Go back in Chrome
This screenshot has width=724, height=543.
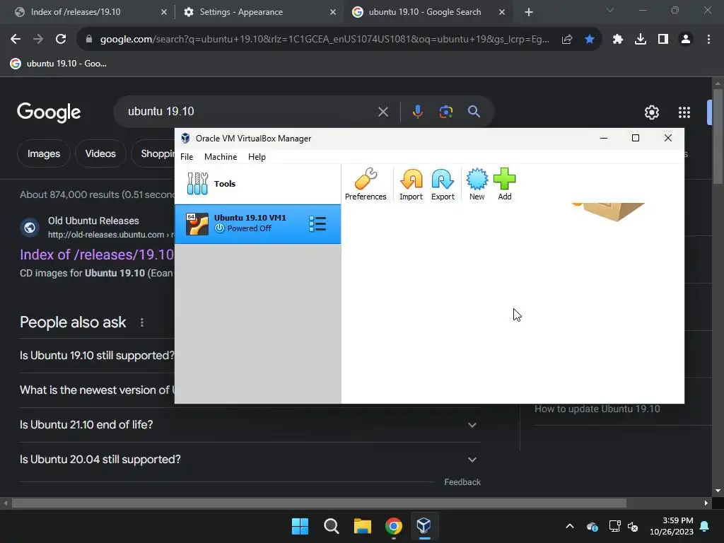16,40
